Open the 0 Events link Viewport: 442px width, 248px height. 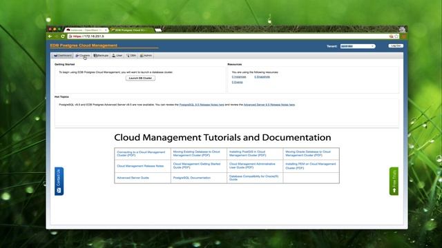point(238,82)
